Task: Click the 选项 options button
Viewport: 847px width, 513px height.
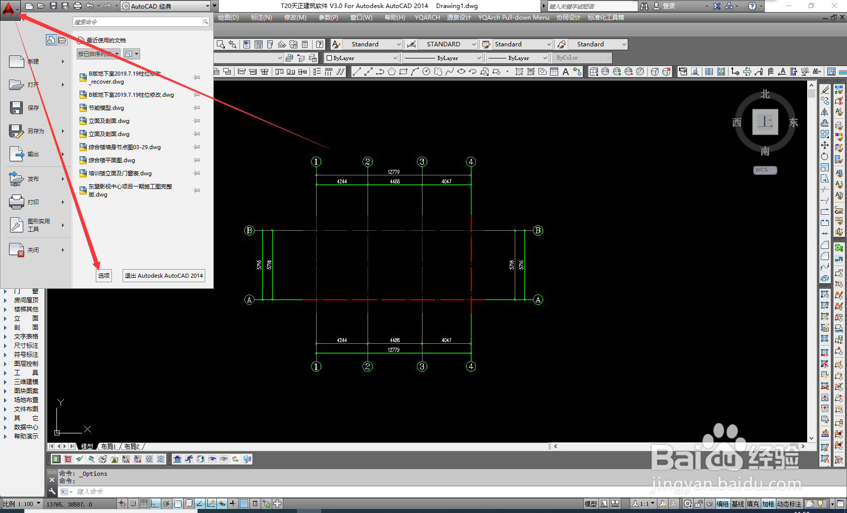Action: pyautogui.click(x=104, y=276)
